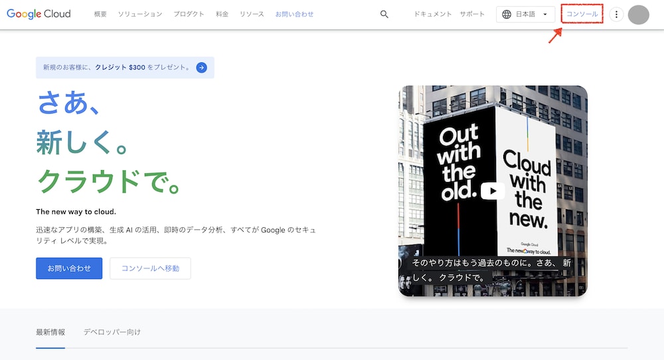Open the サポート link
This screenshot has width=664, height=360.
pos(472,14)
